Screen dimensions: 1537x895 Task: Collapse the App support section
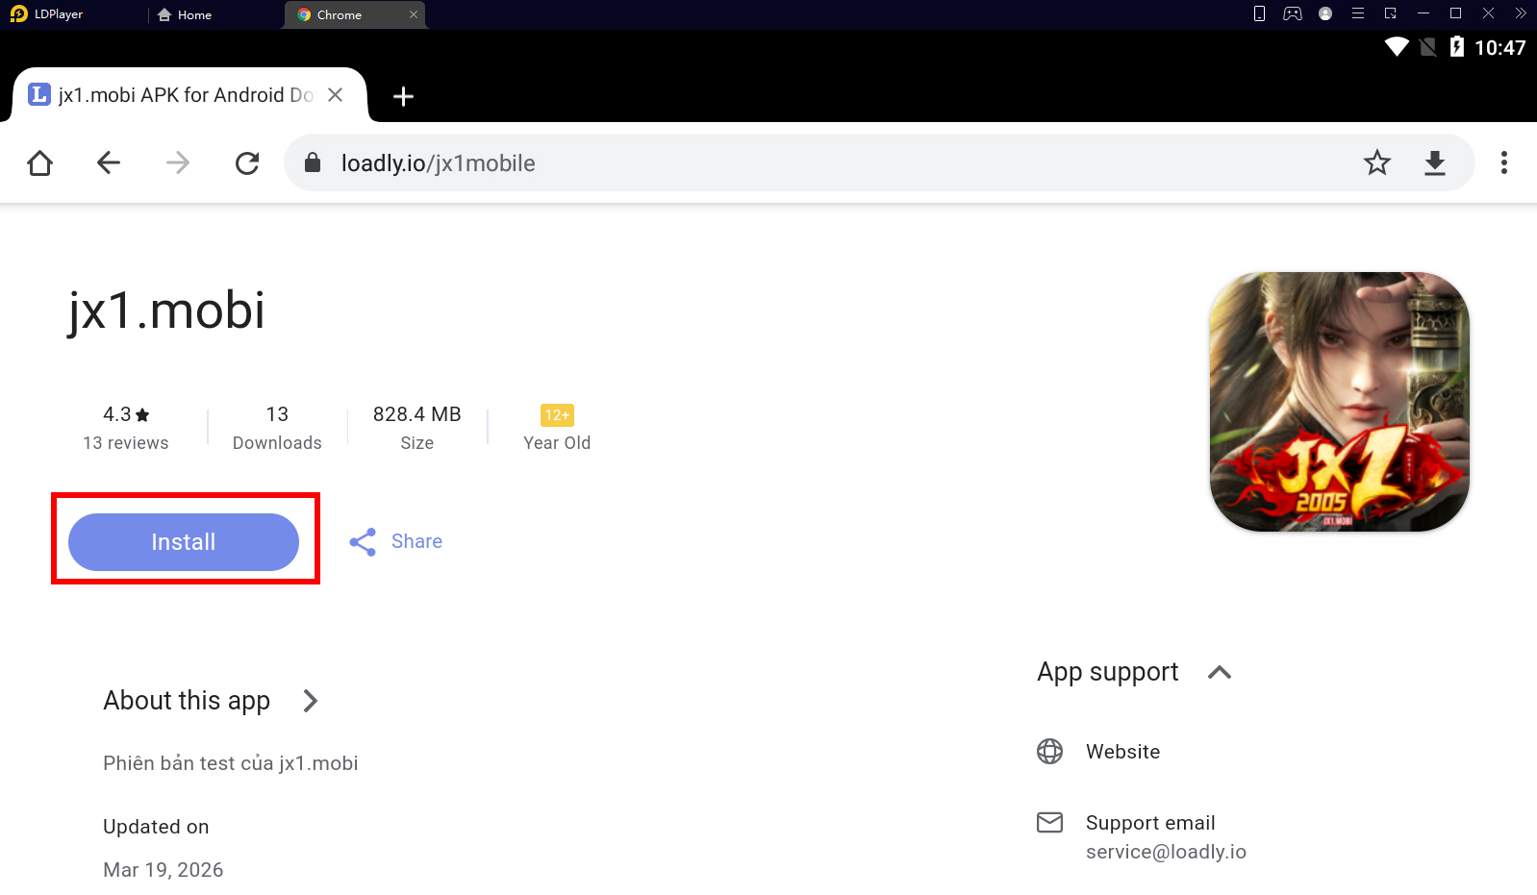[x=1219, y=672]
